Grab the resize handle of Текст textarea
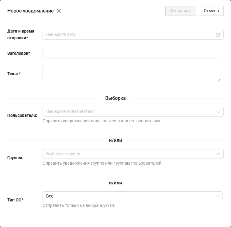 tap(219, 80)
